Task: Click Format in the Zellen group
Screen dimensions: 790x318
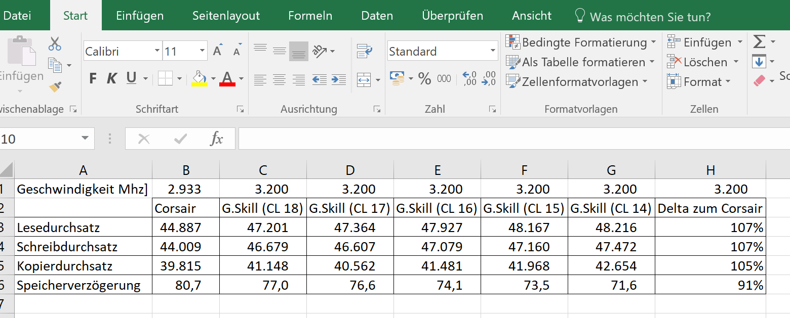Action: tap(699, 82)
